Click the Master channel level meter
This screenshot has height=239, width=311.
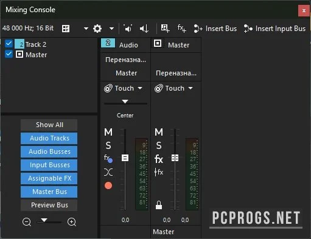tap(192, 175)
